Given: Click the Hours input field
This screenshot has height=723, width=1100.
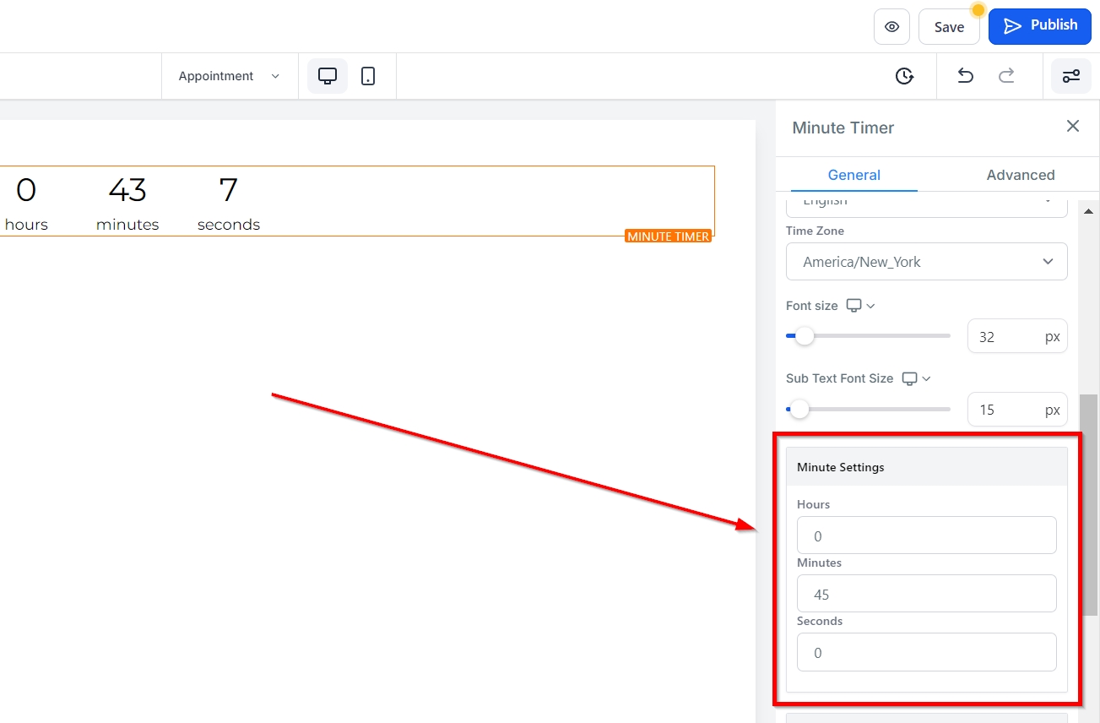Looking at the screenshot, I should coord(926,535).
